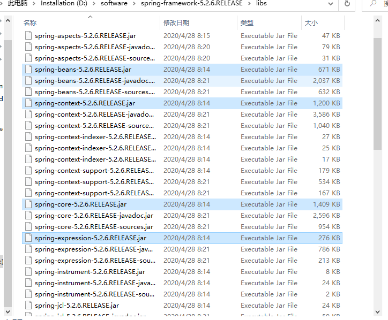Click the 2,037 KB size cell
388x320 pixels.
(x=326, y=81)
